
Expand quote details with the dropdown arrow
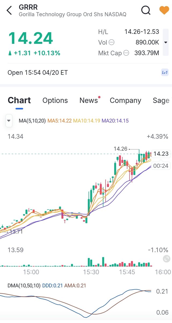point(166,43)
